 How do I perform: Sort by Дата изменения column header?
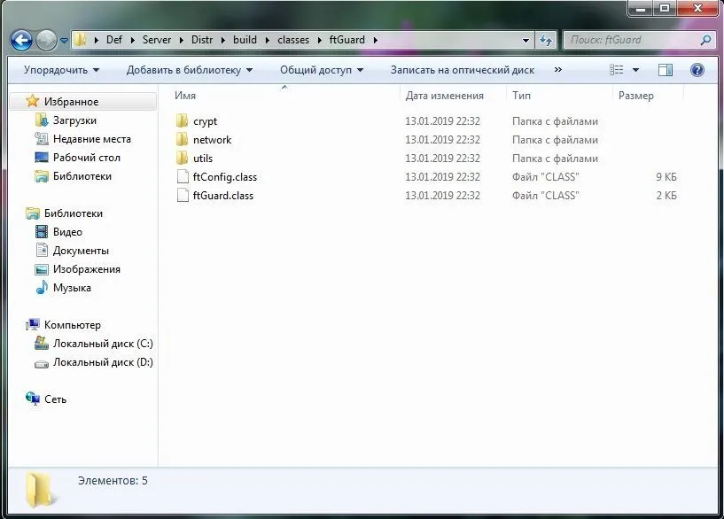click(x=444, y=96)
